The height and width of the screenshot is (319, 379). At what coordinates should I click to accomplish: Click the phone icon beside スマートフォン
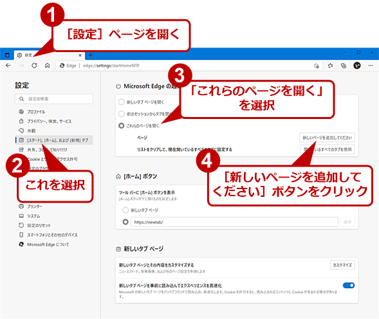21,235
